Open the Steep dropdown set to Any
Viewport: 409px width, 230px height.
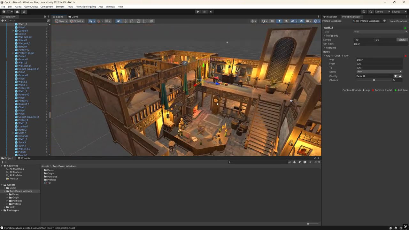(x=379, y=72)
